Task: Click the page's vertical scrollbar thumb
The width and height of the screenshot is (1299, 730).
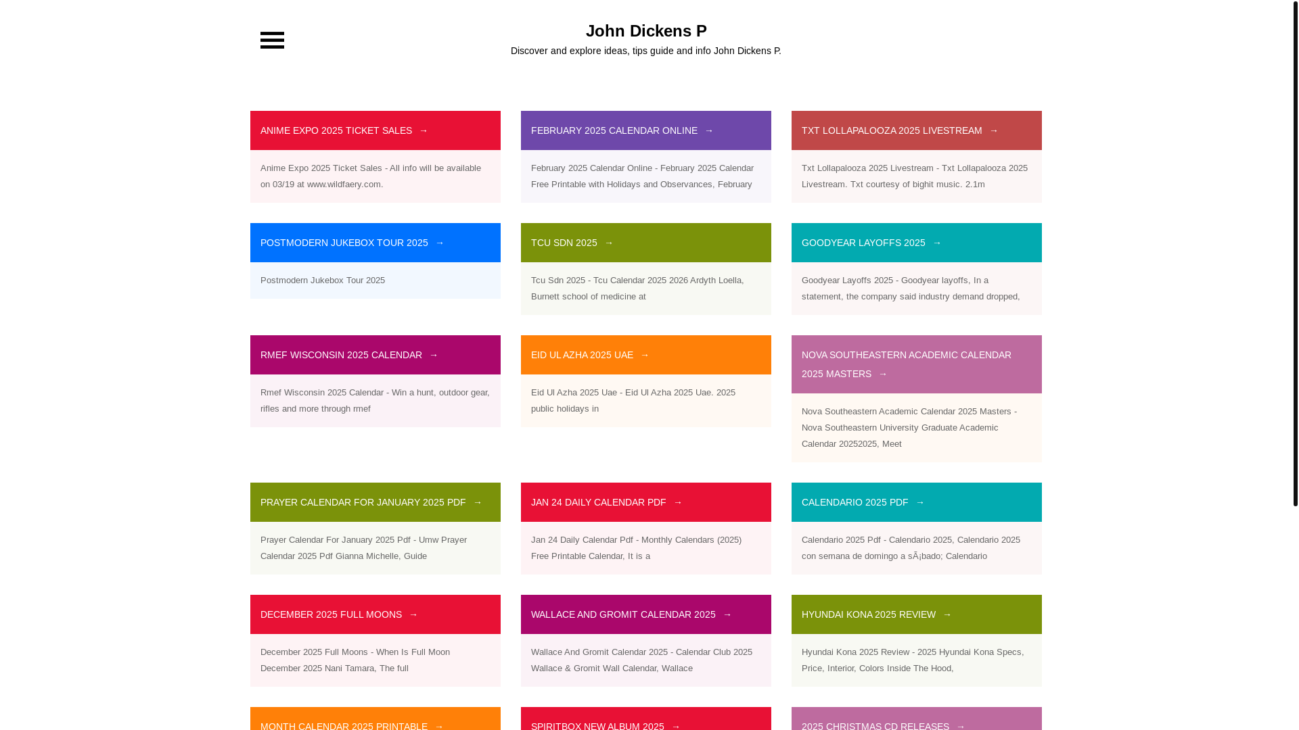Action: coord(1295,253)
